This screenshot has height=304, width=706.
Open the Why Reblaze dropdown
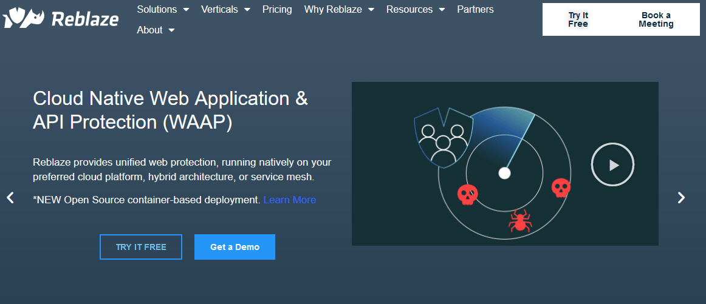pos(338,10)
